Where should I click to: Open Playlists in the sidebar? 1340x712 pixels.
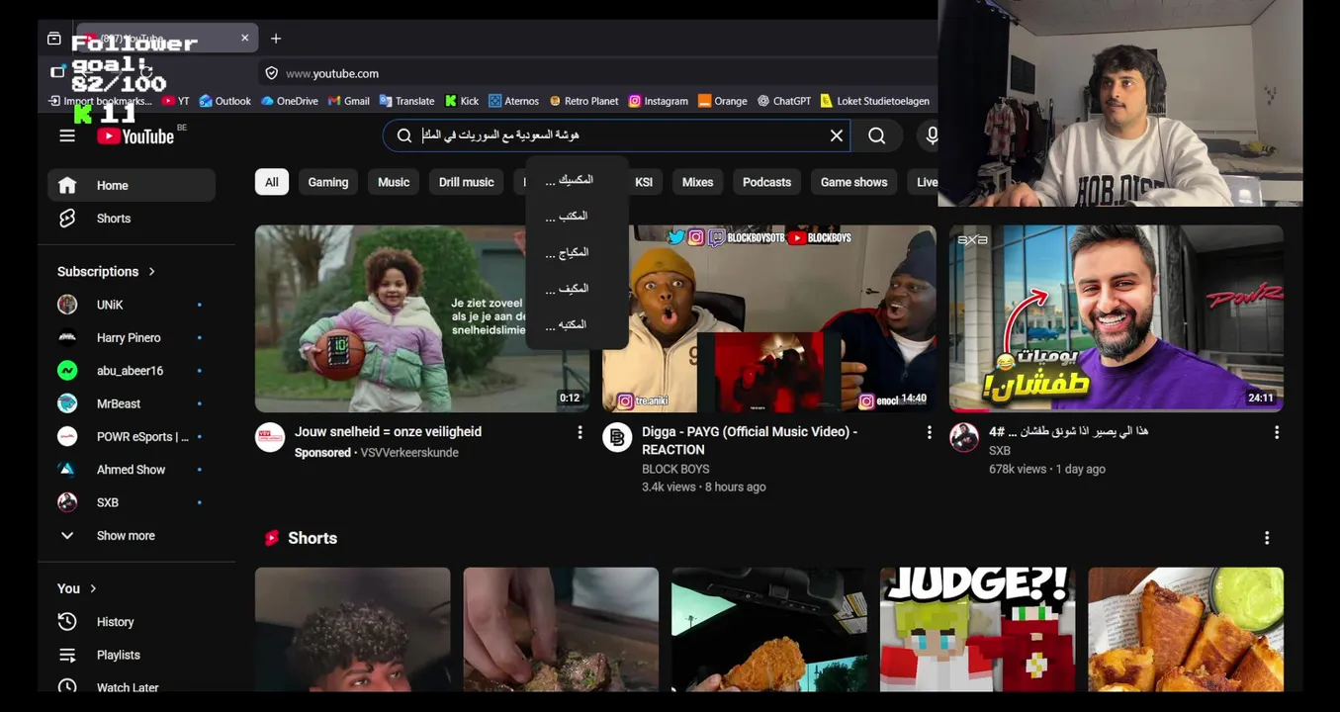point(132,655)
